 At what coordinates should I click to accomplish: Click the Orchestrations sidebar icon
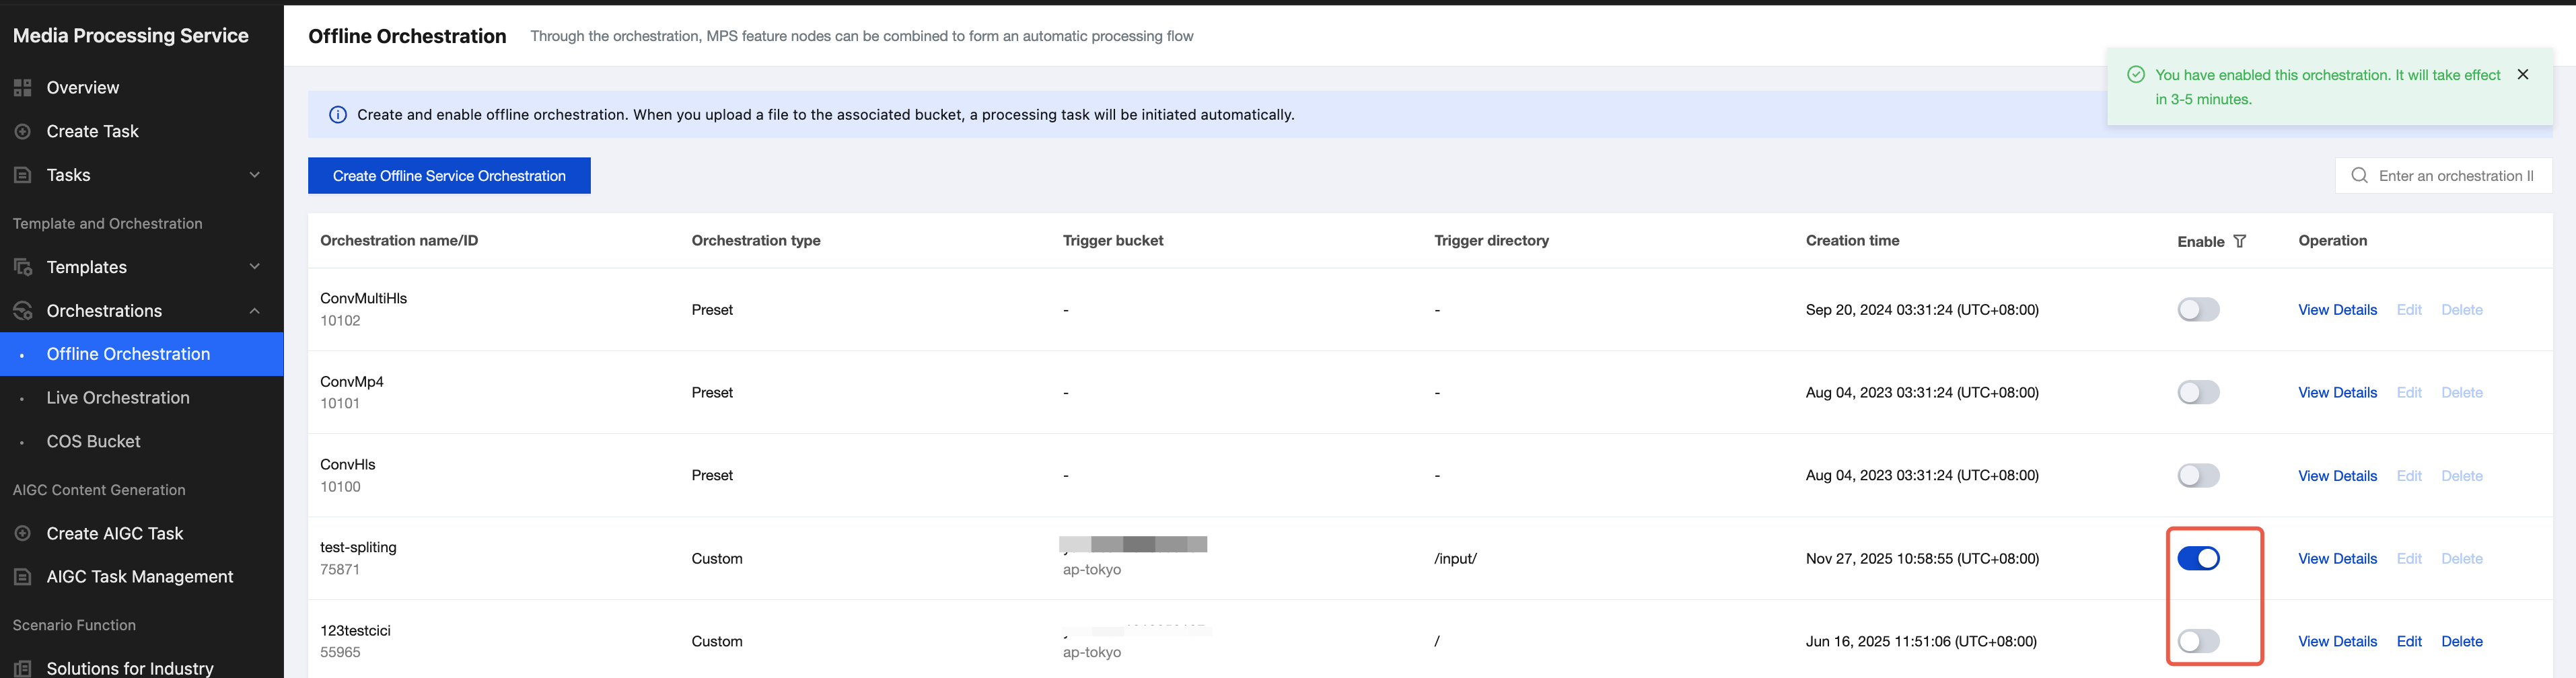point(22,311)
